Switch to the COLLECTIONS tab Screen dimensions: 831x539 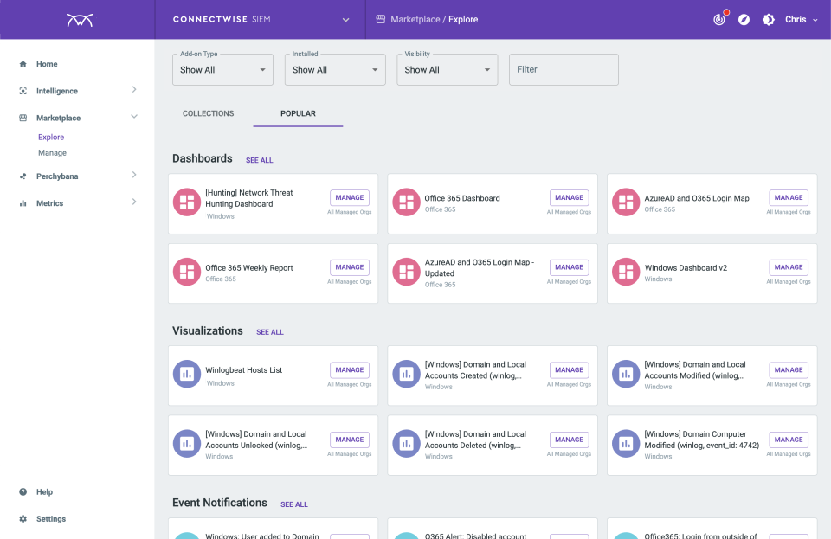(x=209, y=113)
